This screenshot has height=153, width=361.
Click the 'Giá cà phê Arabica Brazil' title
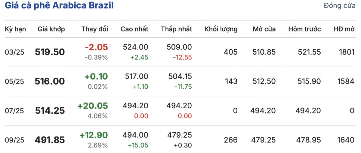click(59, 6)
